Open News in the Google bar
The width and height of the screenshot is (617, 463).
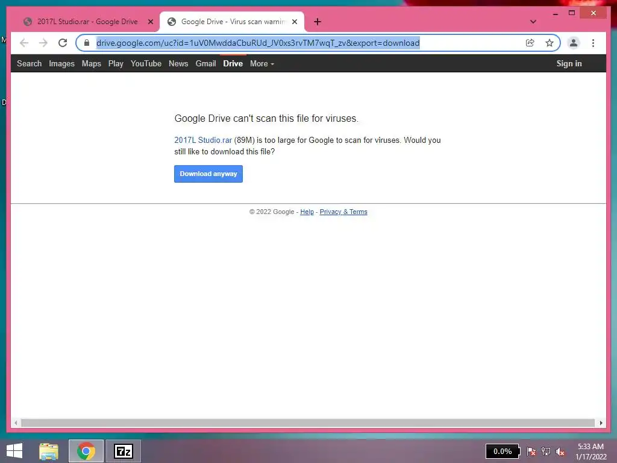click(178, 64)
